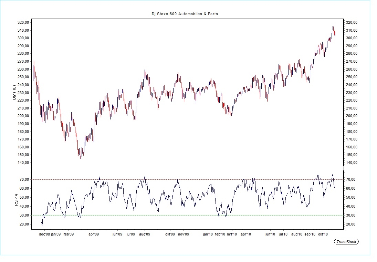Viewport: 377px width, 262px height.
Task: Click the dec'08 date label
Action: coord(44,234)
